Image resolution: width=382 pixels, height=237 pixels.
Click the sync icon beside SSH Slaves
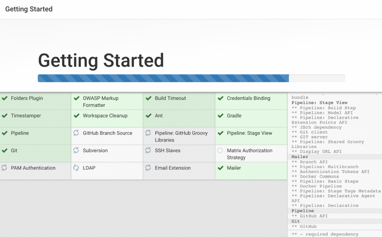coord(148,151)
